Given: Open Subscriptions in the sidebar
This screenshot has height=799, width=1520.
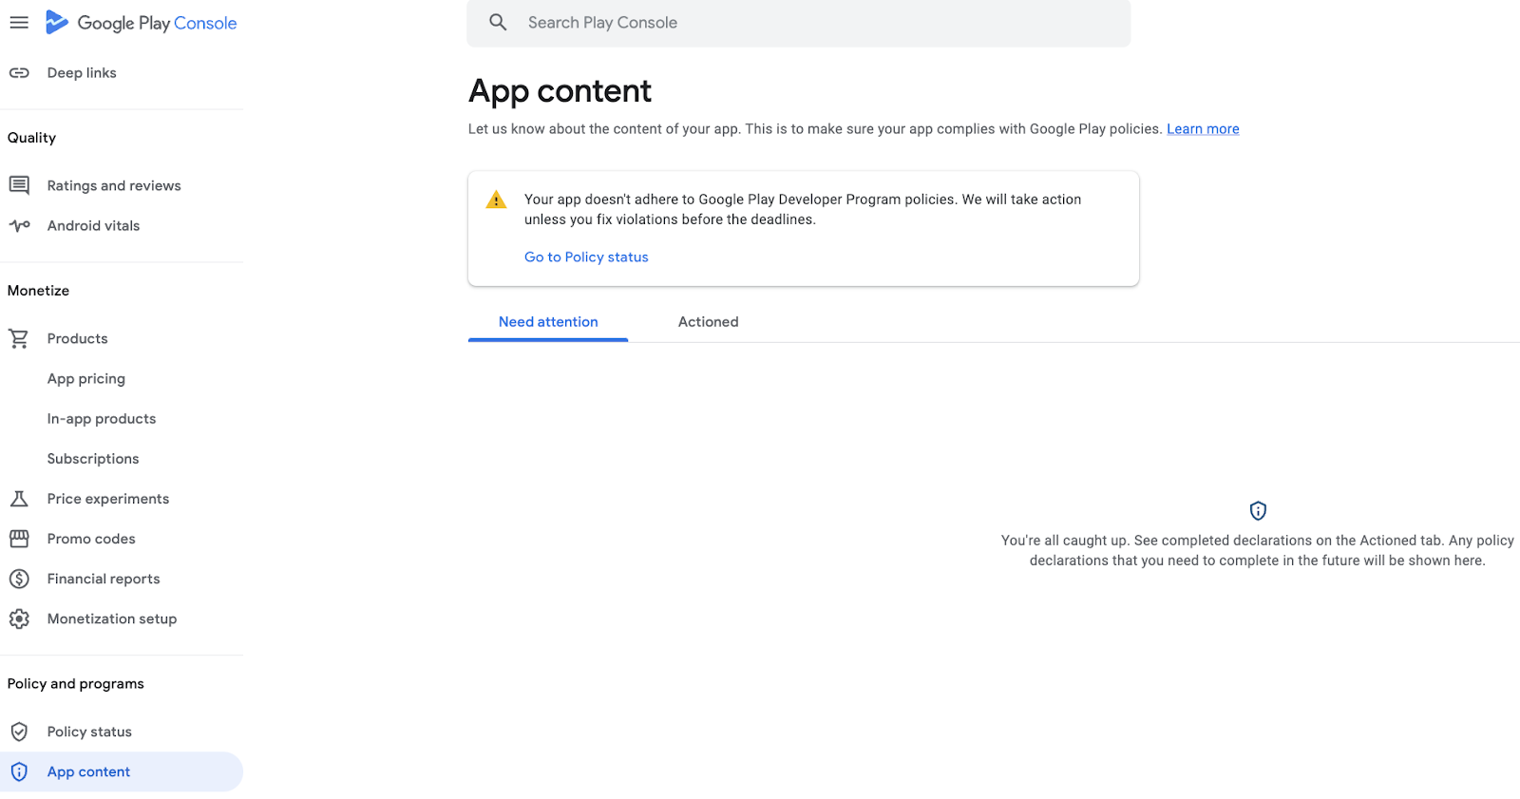Looking at the screenshot, I should [93, 459].
